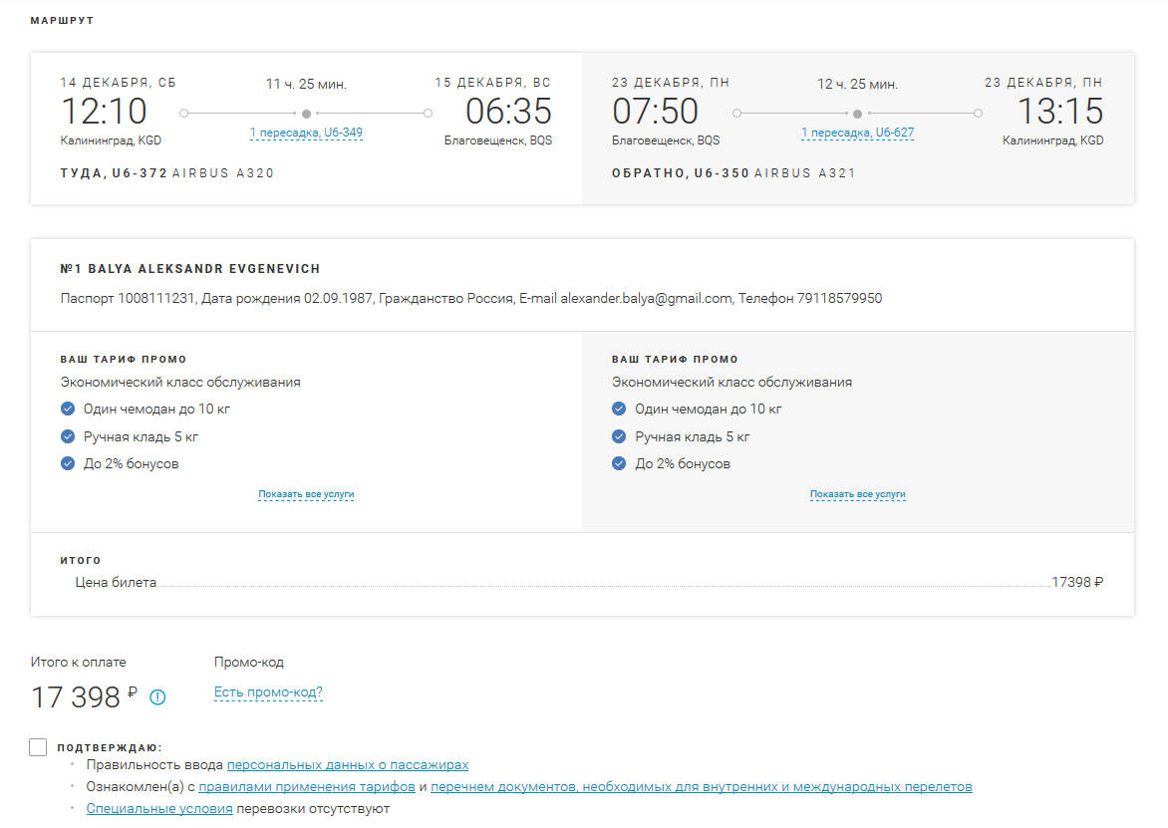Open перечнем документов for flights link
This screenshot has width=1168, height=828.
(701, 787)
